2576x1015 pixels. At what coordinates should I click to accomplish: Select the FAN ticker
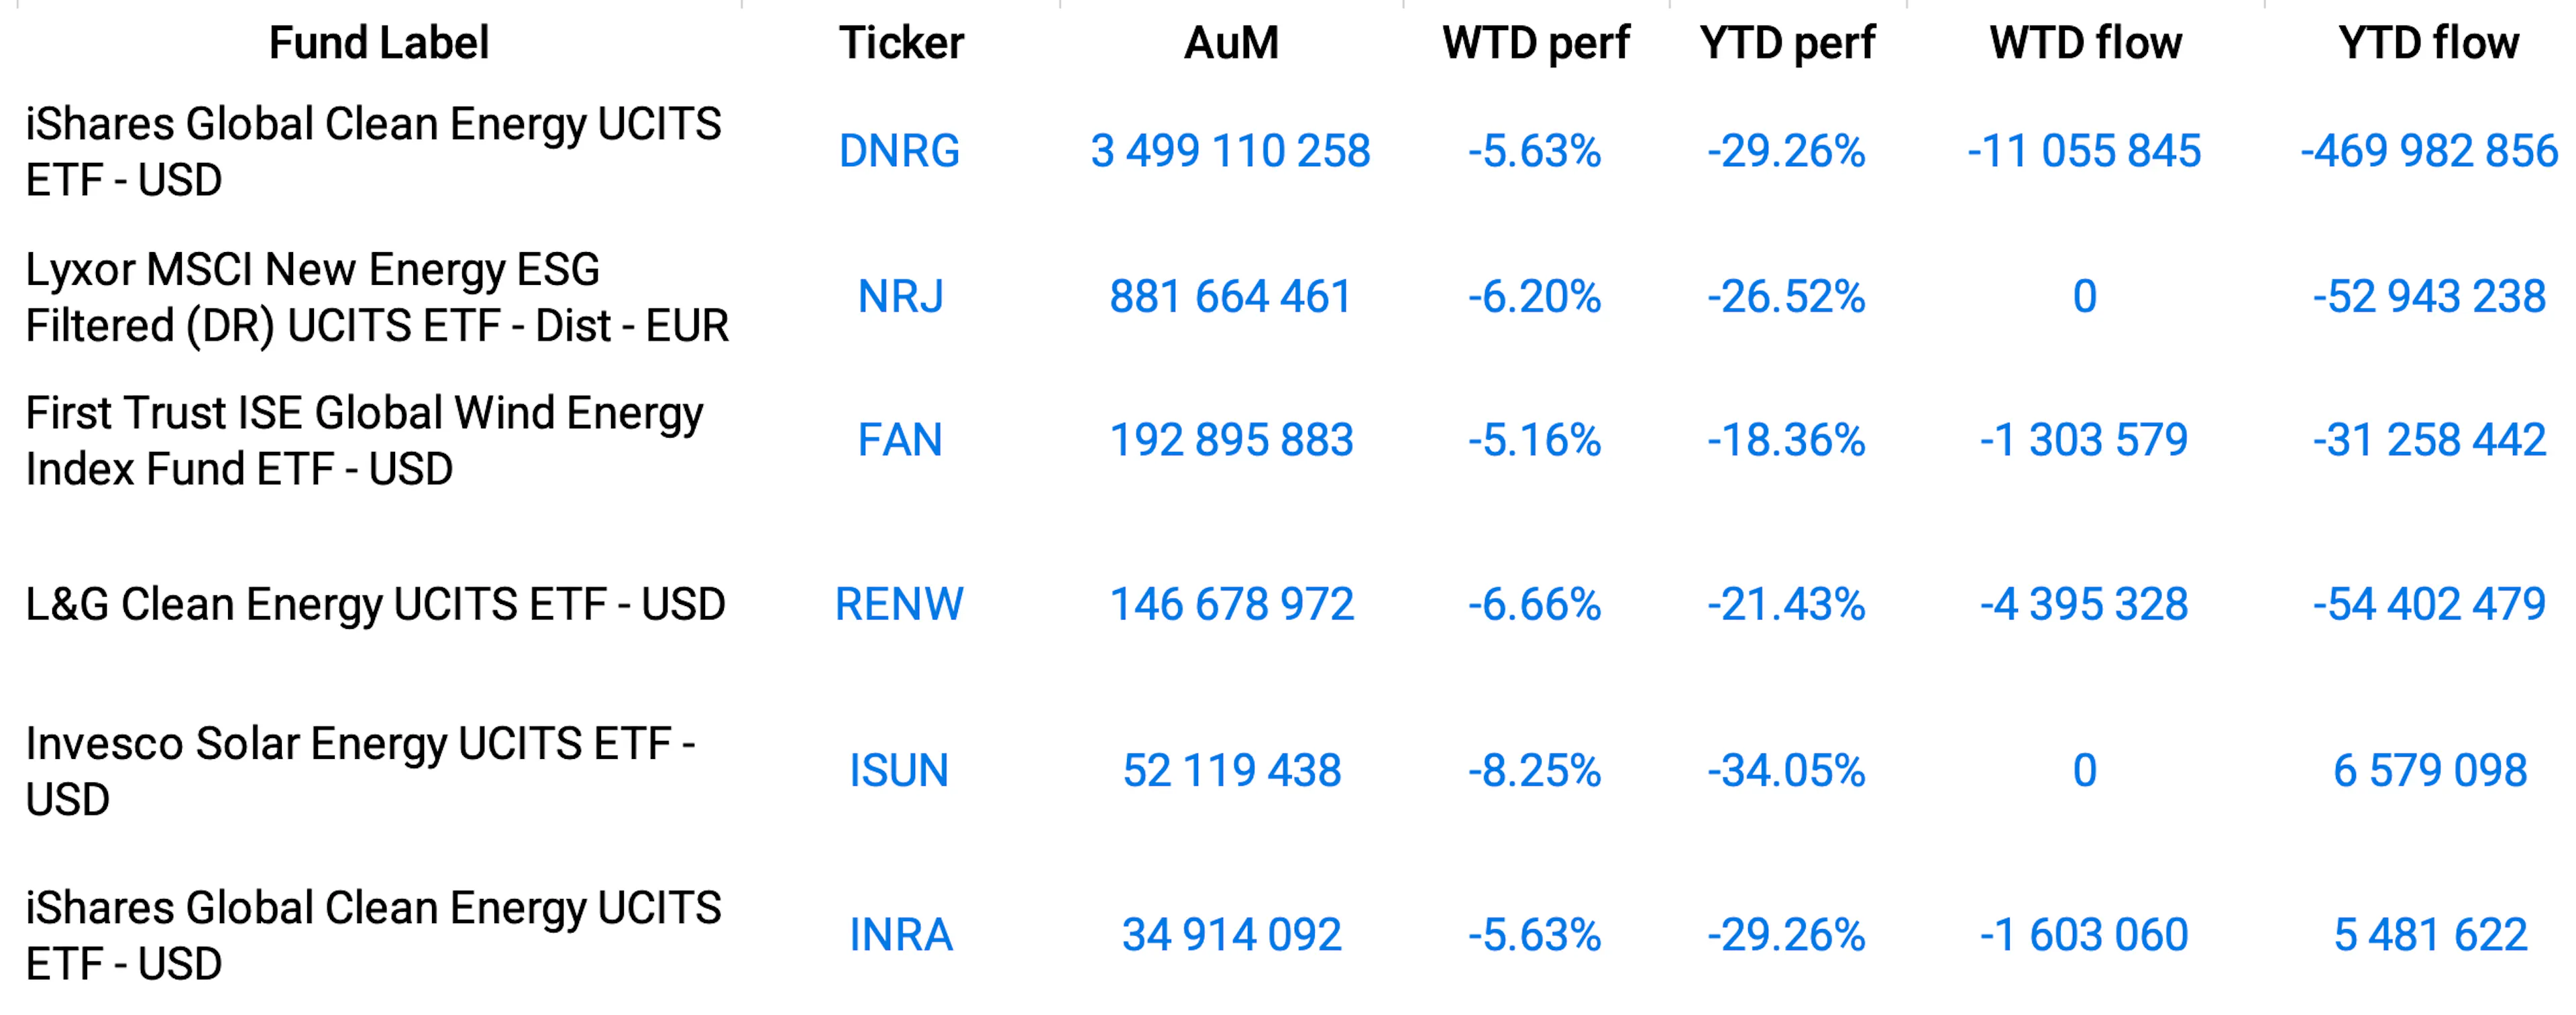900,440
